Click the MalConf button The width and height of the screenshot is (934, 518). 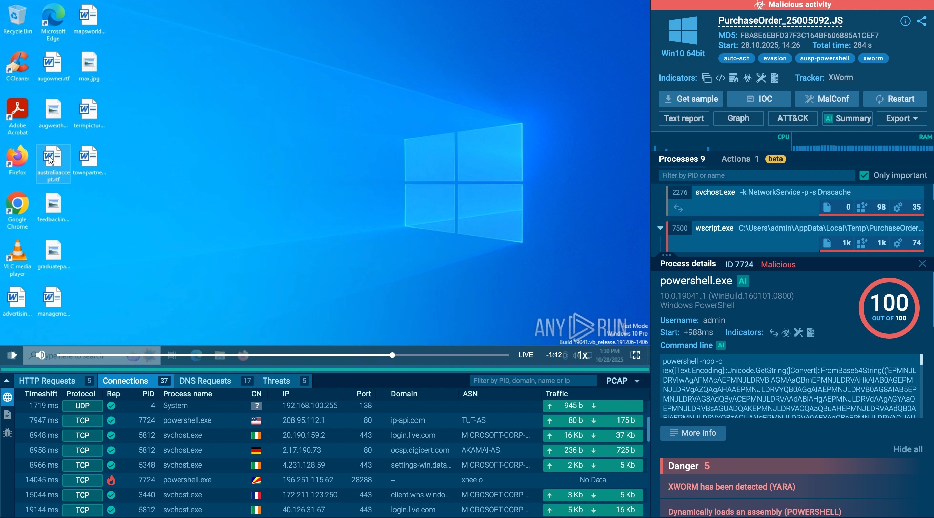827,99
